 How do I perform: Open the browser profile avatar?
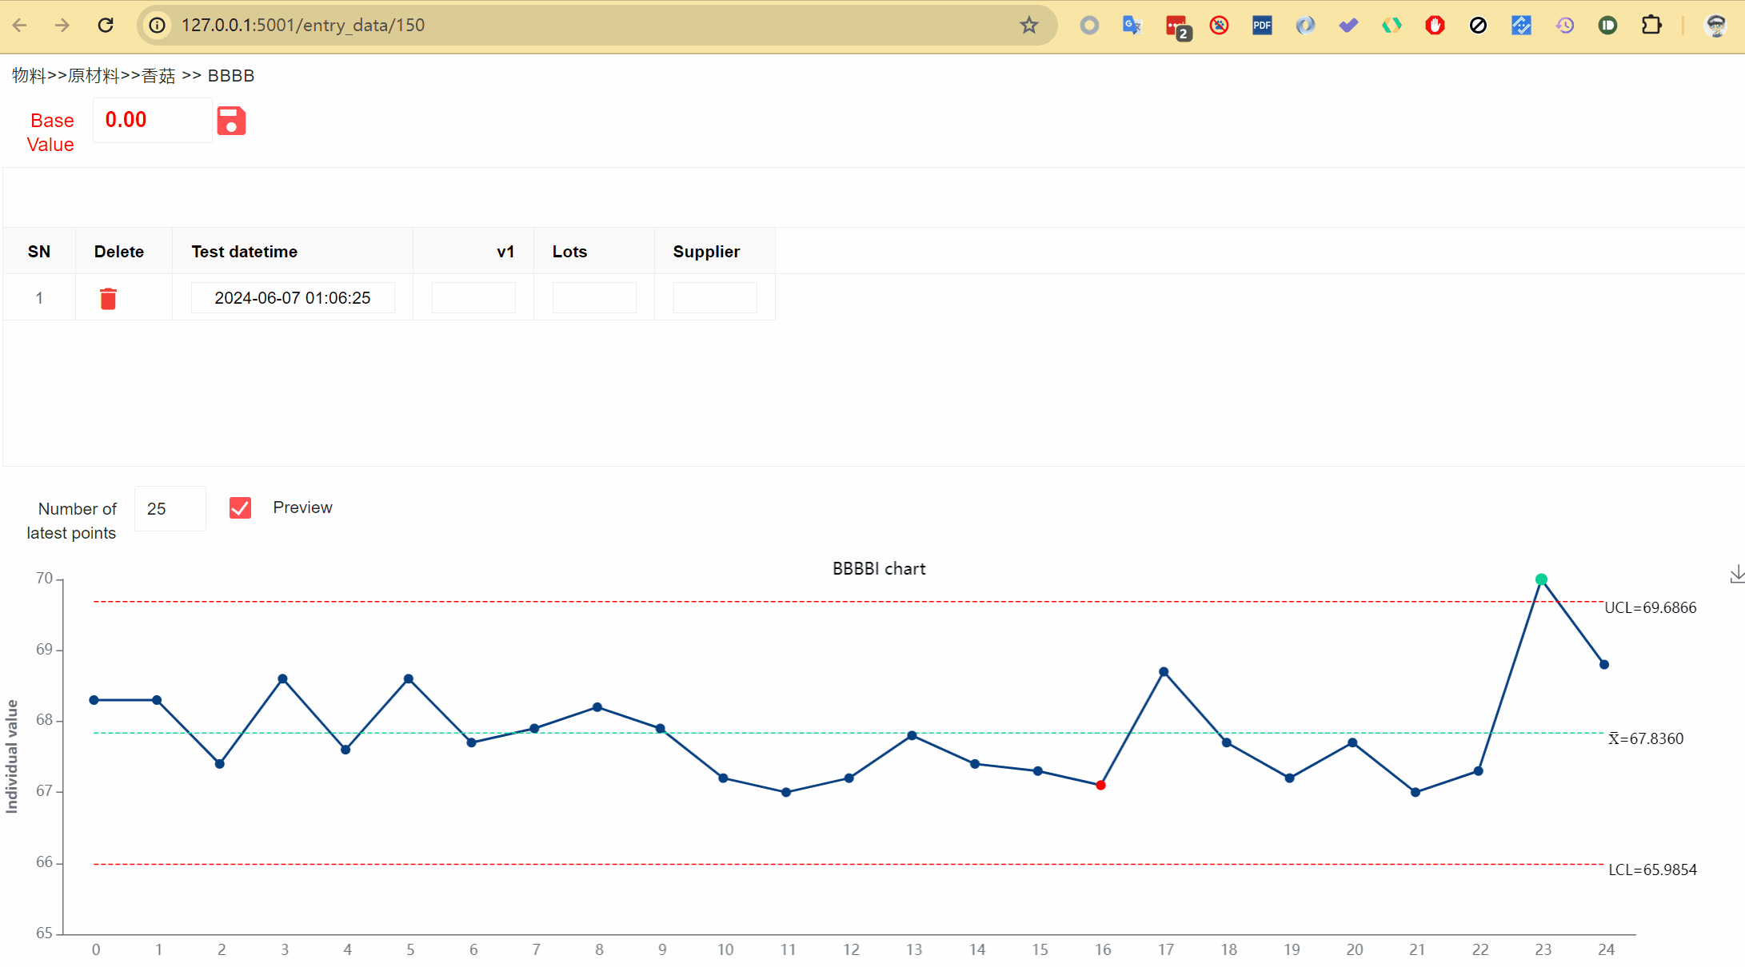[x=1716, y=26]
